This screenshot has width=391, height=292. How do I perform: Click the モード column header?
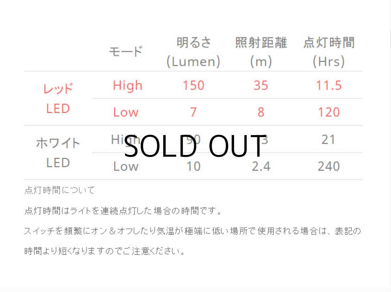coord(126,51)
